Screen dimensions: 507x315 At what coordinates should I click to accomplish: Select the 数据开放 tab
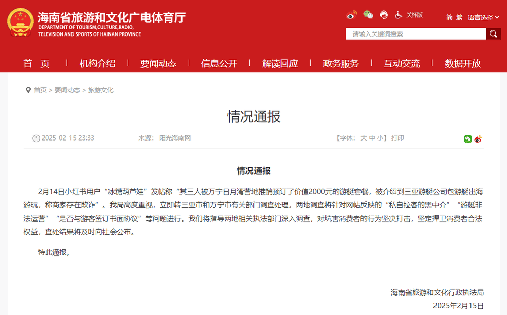(462, 63)
